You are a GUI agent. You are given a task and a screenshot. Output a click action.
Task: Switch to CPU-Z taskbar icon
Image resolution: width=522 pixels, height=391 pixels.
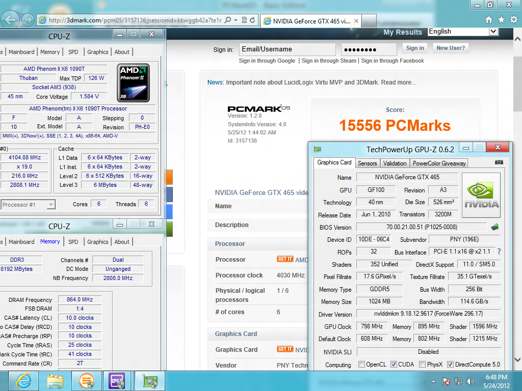click(117, 381)
